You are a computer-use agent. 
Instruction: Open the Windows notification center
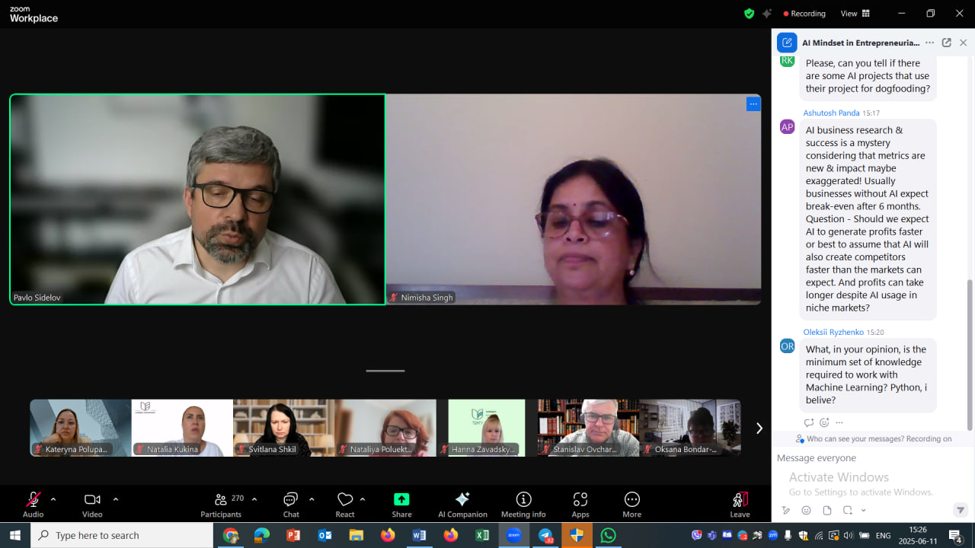pos(955,536)
